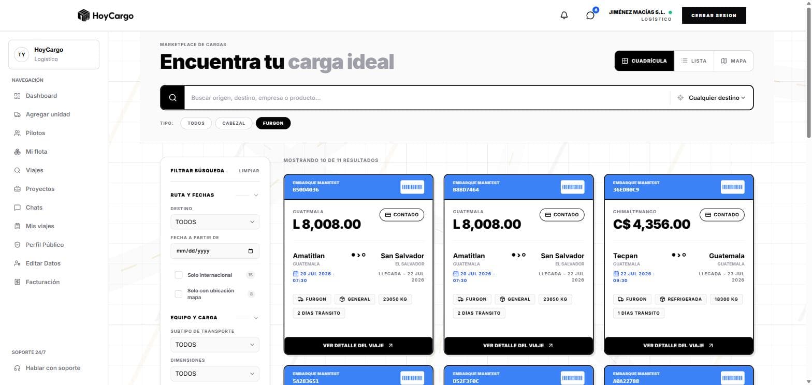Image resolution: width=812 pixels, height=385 pixels.
Task: Click barcode icon on manifest B50D4036
Action: pyautogui.click(x=412, y=187)
